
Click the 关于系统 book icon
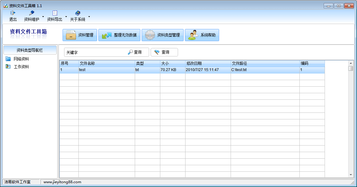[x=78, y=13]
